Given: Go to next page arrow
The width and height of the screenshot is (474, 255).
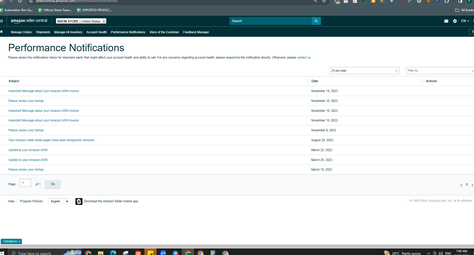Looking at the screenshot, I should pyautogui.click(x=472, y=185).
